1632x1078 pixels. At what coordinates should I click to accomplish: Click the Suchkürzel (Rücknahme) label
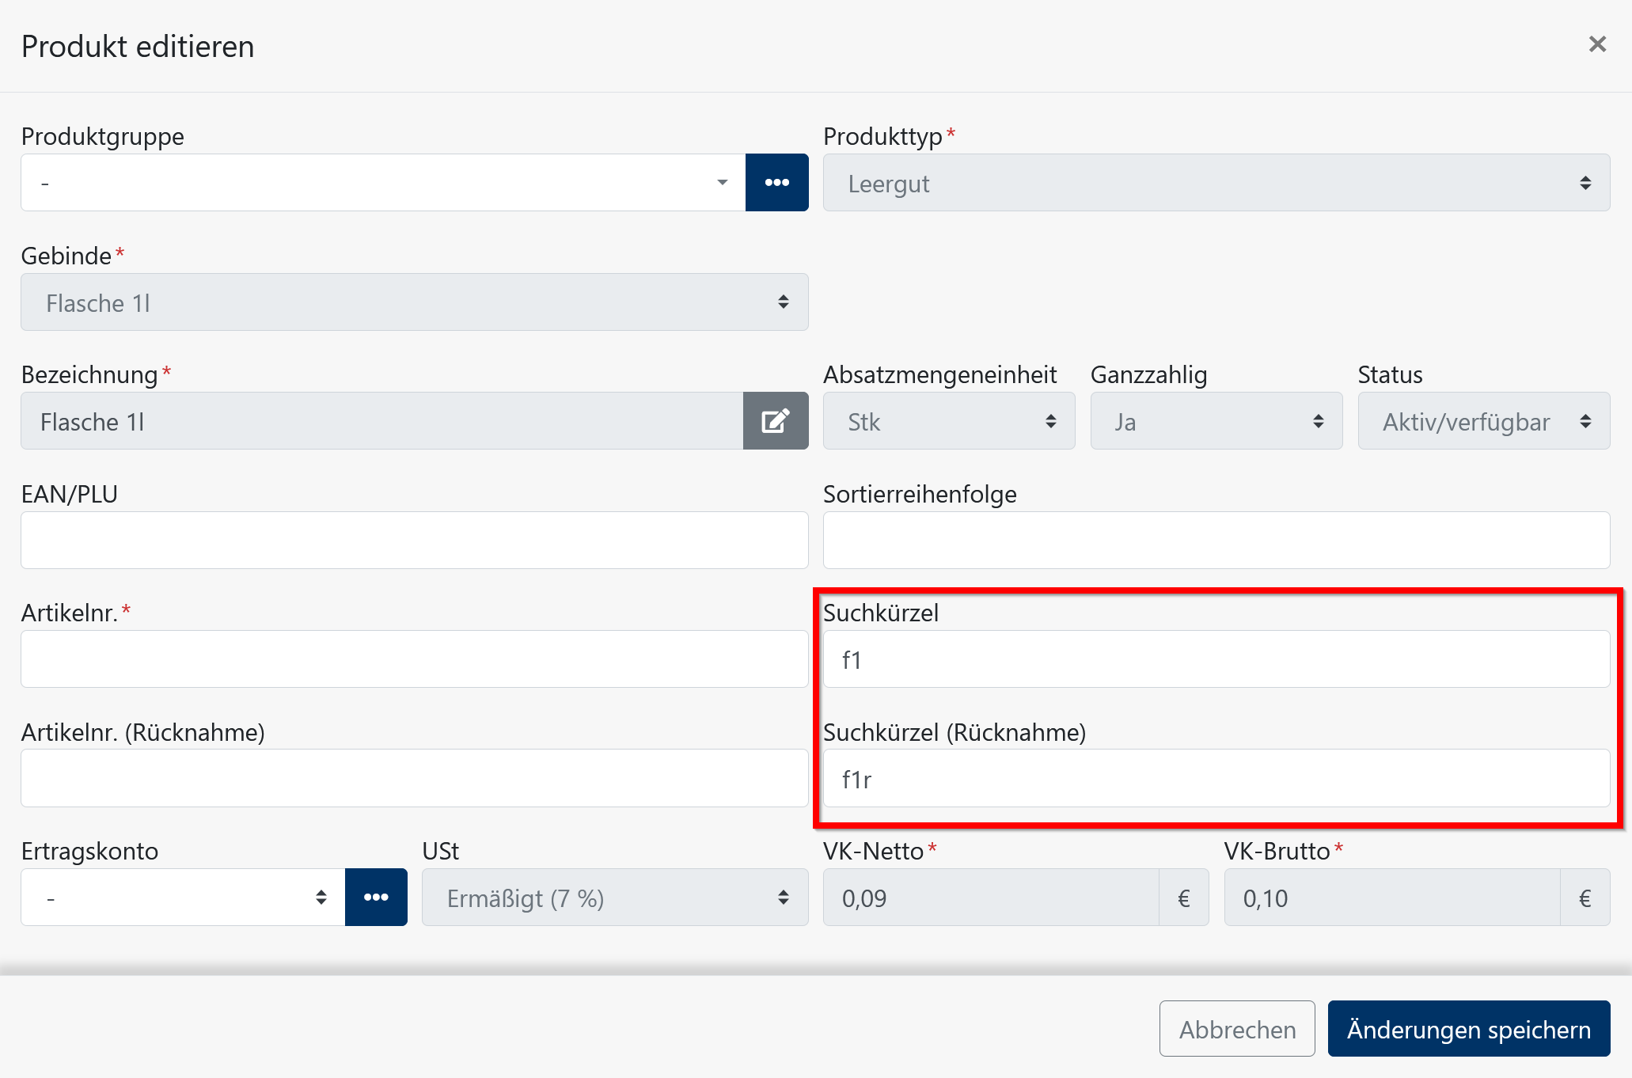(x=955, y=732)
